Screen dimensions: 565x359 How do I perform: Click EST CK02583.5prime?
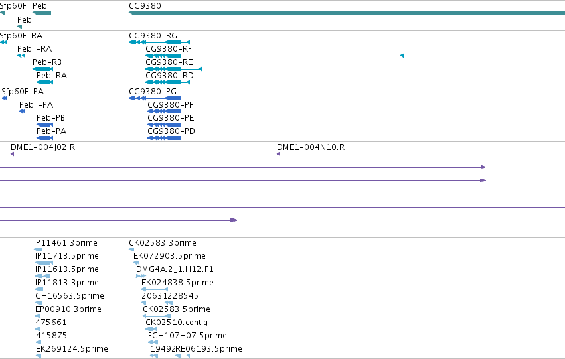pyautogui.click(x=177, y=309)
